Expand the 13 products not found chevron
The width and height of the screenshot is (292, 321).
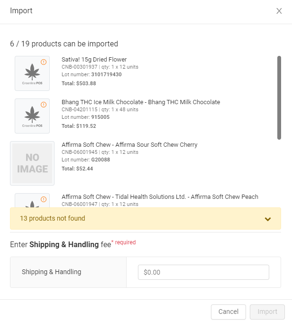[268, 219]
